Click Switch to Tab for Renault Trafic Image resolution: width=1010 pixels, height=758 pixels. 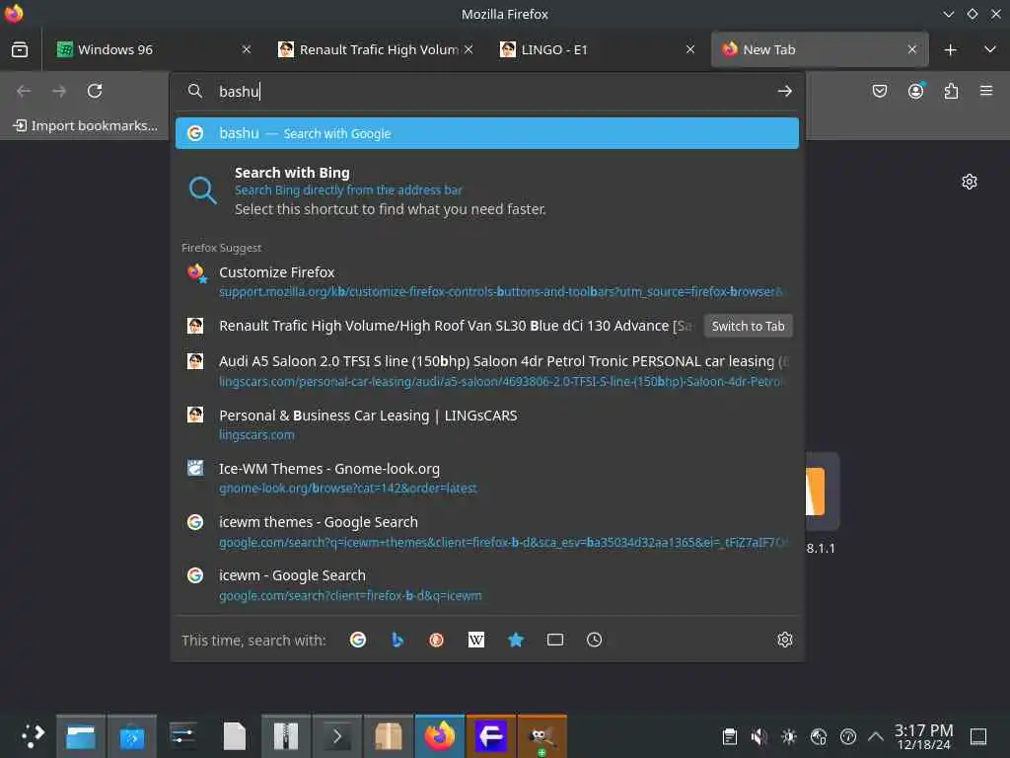[748, 326]
